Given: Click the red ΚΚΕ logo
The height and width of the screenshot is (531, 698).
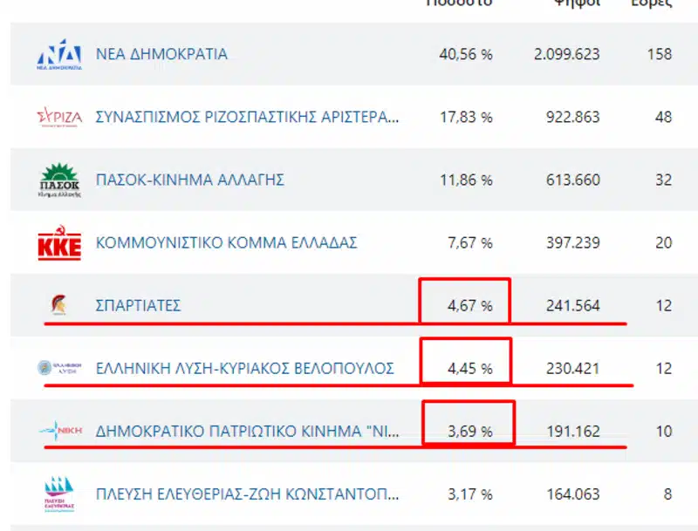Looking at the screenshot, I should click(60, 243).
